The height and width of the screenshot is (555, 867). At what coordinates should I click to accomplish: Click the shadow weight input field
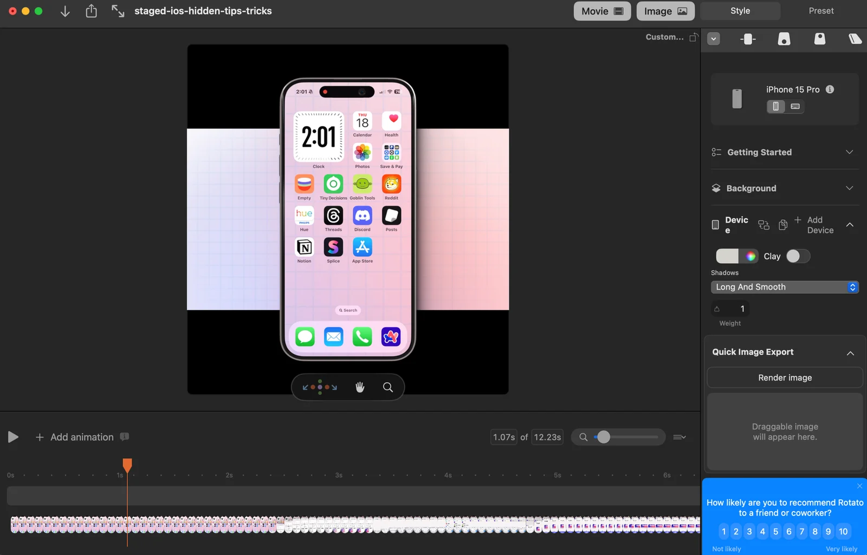pos(730,309)
